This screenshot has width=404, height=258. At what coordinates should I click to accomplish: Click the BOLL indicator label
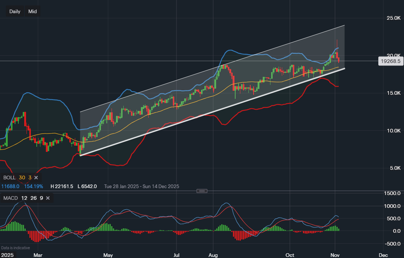click(x=9, y=177)
